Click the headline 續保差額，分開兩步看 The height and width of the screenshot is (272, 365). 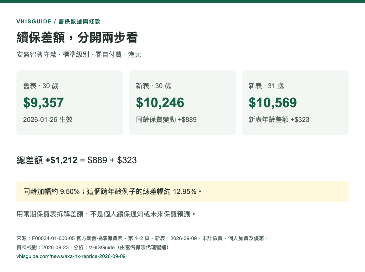[x=77, y=38]
